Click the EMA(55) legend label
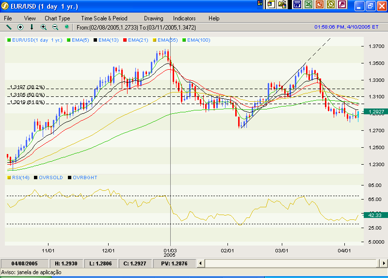The width and height of the screenshot is (388, 278). [168, 40]
